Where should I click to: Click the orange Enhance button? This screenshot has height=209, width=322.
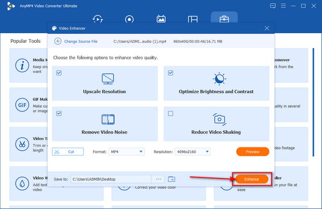[x=252, y=180]
